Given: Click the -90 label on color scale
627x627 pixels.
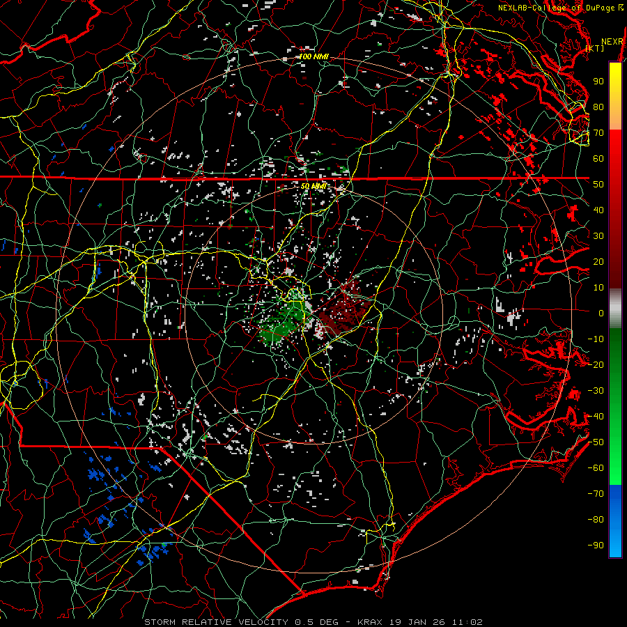Looking at the screenshot, I should tap(596, 545).
